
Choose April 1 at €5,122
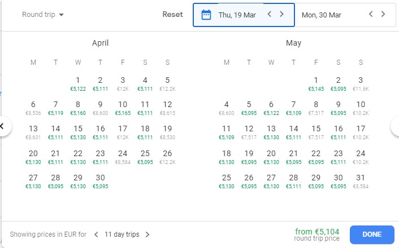(78, 83)
